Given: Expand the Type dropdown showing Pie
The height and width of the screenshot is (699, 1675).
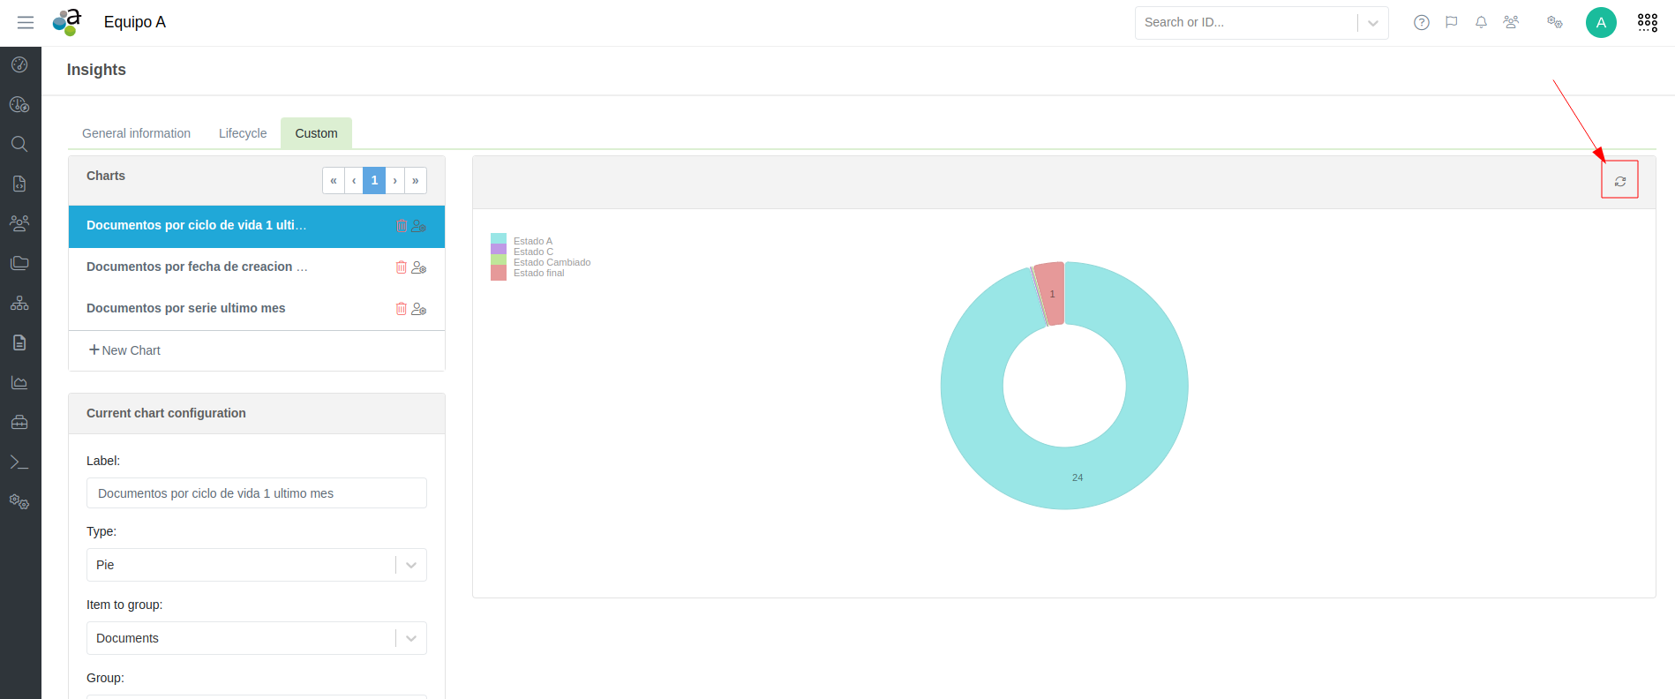Looking at the screenshot, I should click(x=411, y=565).
